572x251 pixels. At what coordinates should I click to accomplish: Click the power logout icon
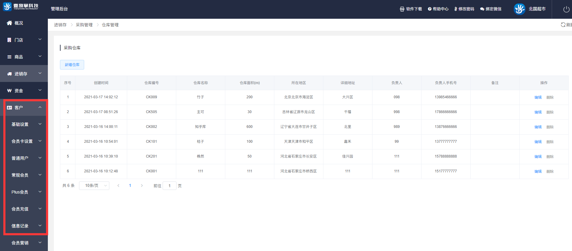566,9
